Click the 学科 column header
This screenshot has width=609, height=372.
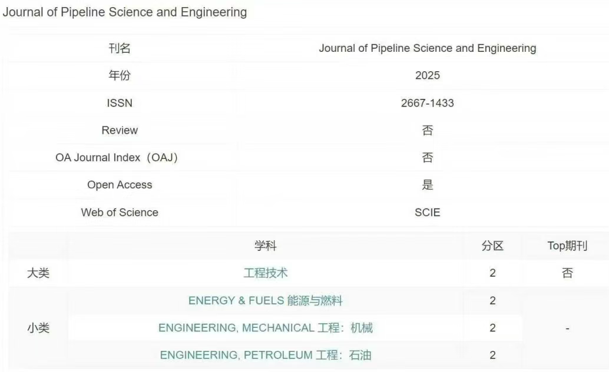click(x=265, y=245)
